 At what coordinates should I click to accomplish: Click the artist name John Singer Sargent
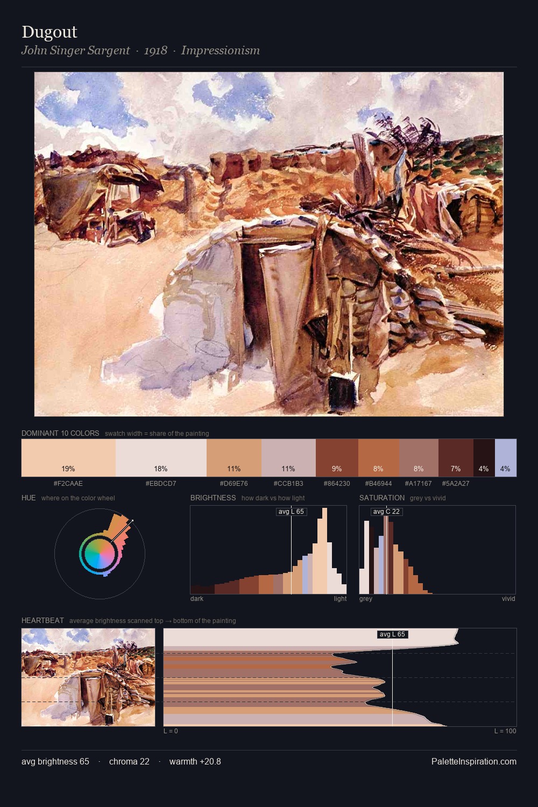pos(75,51)
